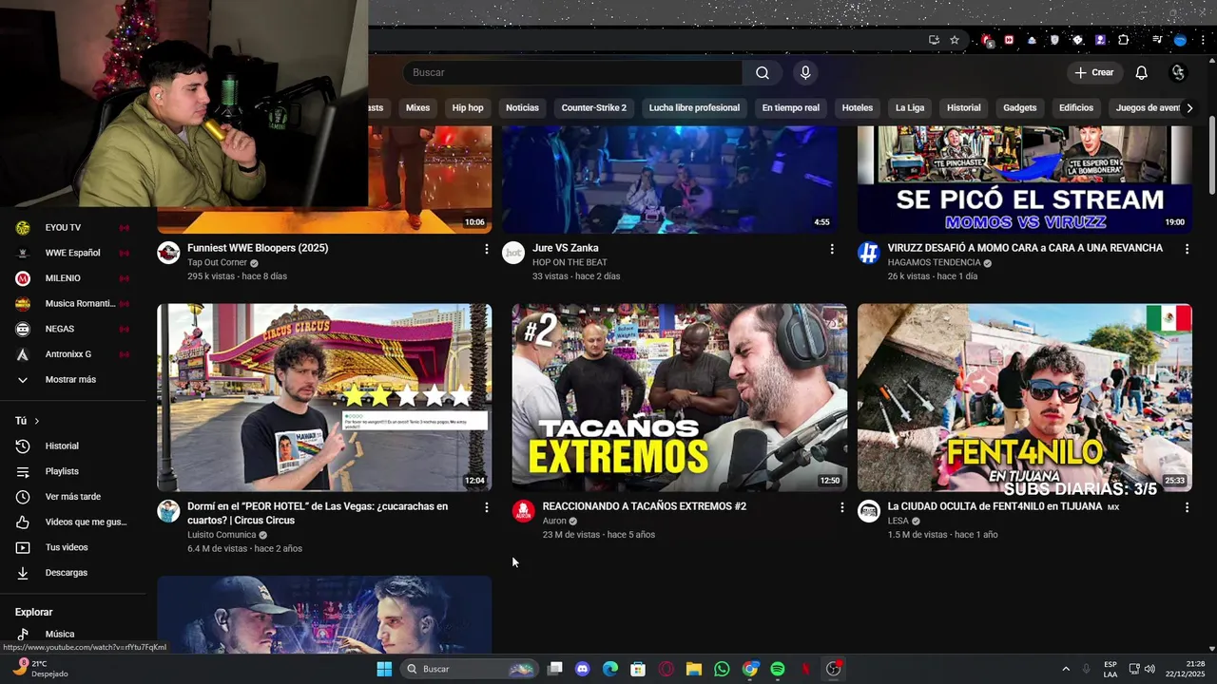This screenshot has width=1217, height=684.
Task: Open the browser extensions puzzle icon
Action: tap(1124, 40)
